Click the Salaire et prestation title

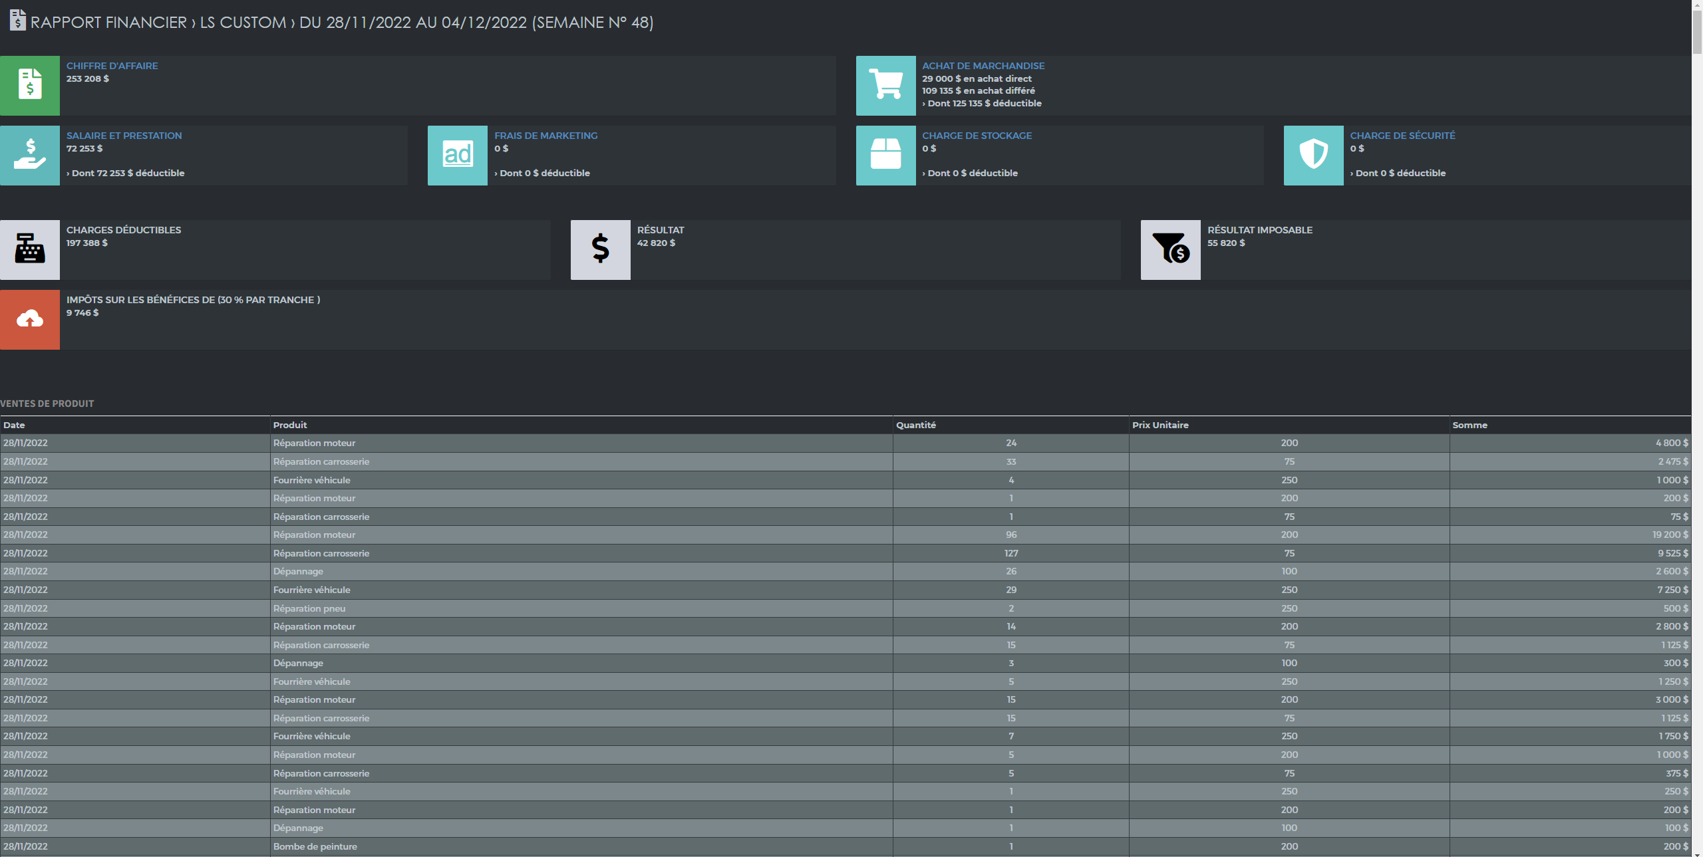click(124, 136)
